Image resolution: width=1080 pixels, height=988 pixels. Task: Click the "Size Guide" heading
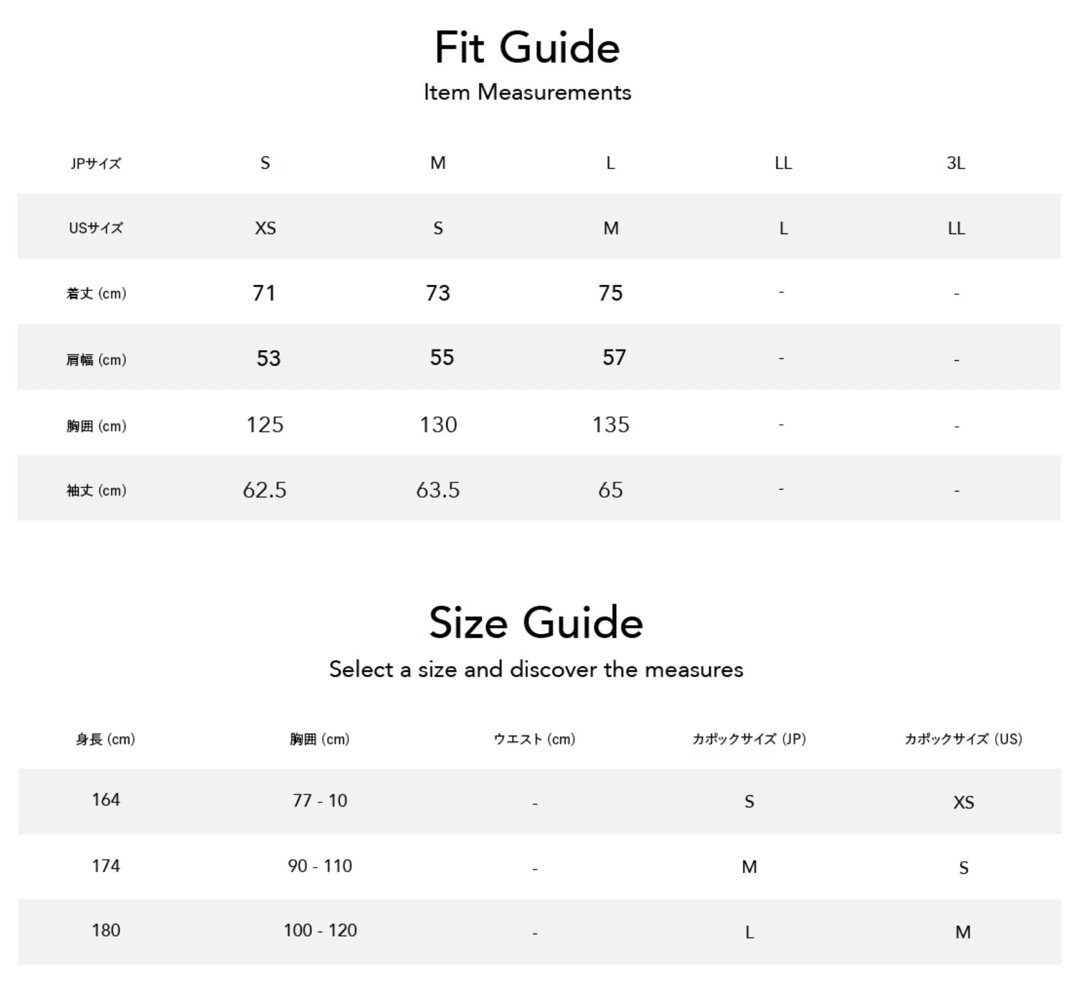536,622
